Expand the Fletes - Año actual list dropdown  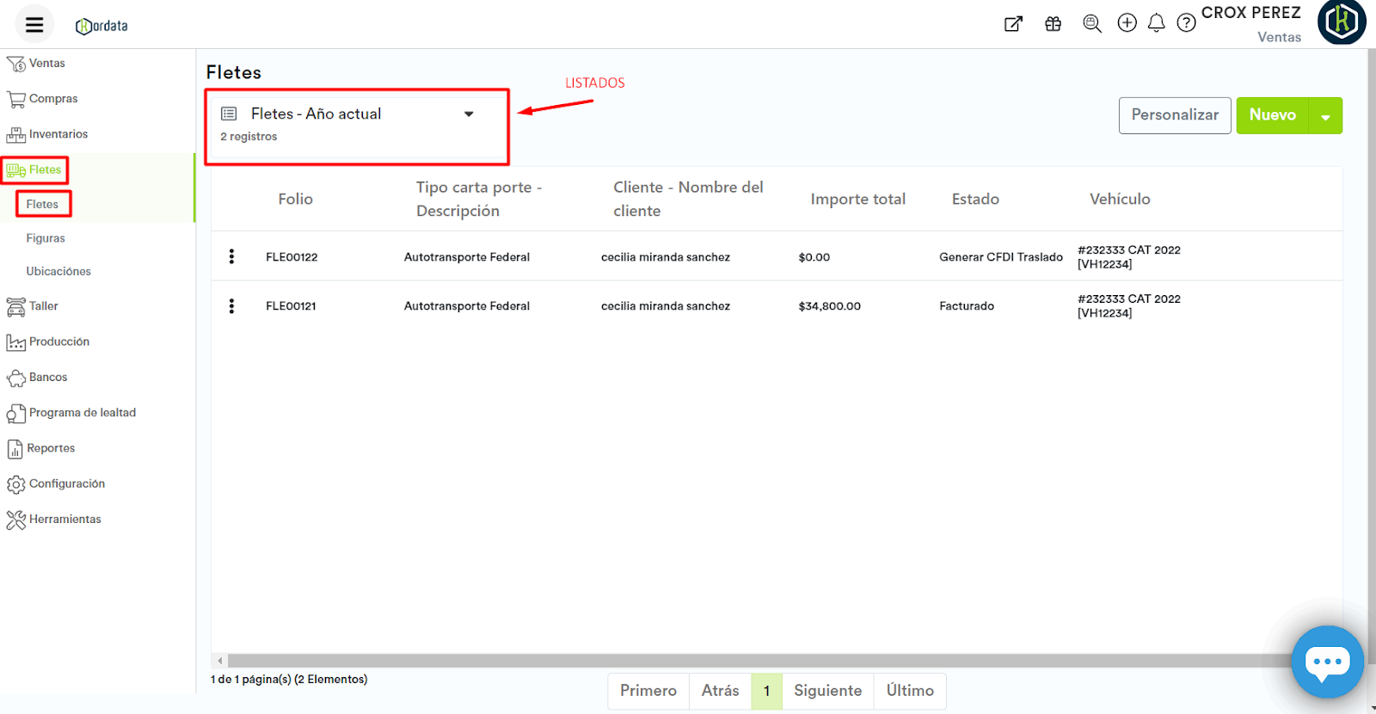click(469, 114)
